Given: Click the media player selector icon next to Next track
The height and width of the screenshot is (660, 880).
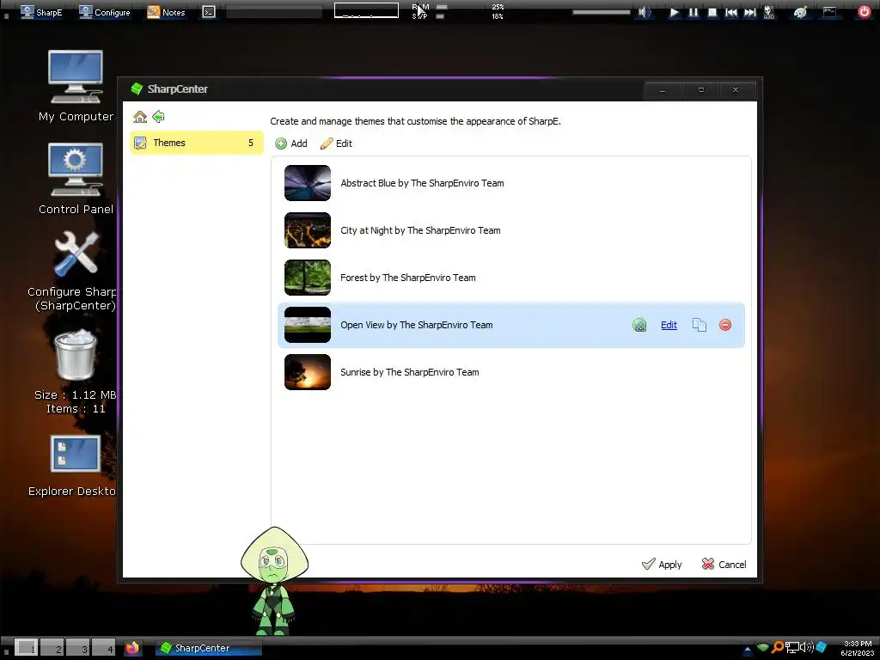Looking at the screenshot, I should pyautogui.click(x=769, y=12).
